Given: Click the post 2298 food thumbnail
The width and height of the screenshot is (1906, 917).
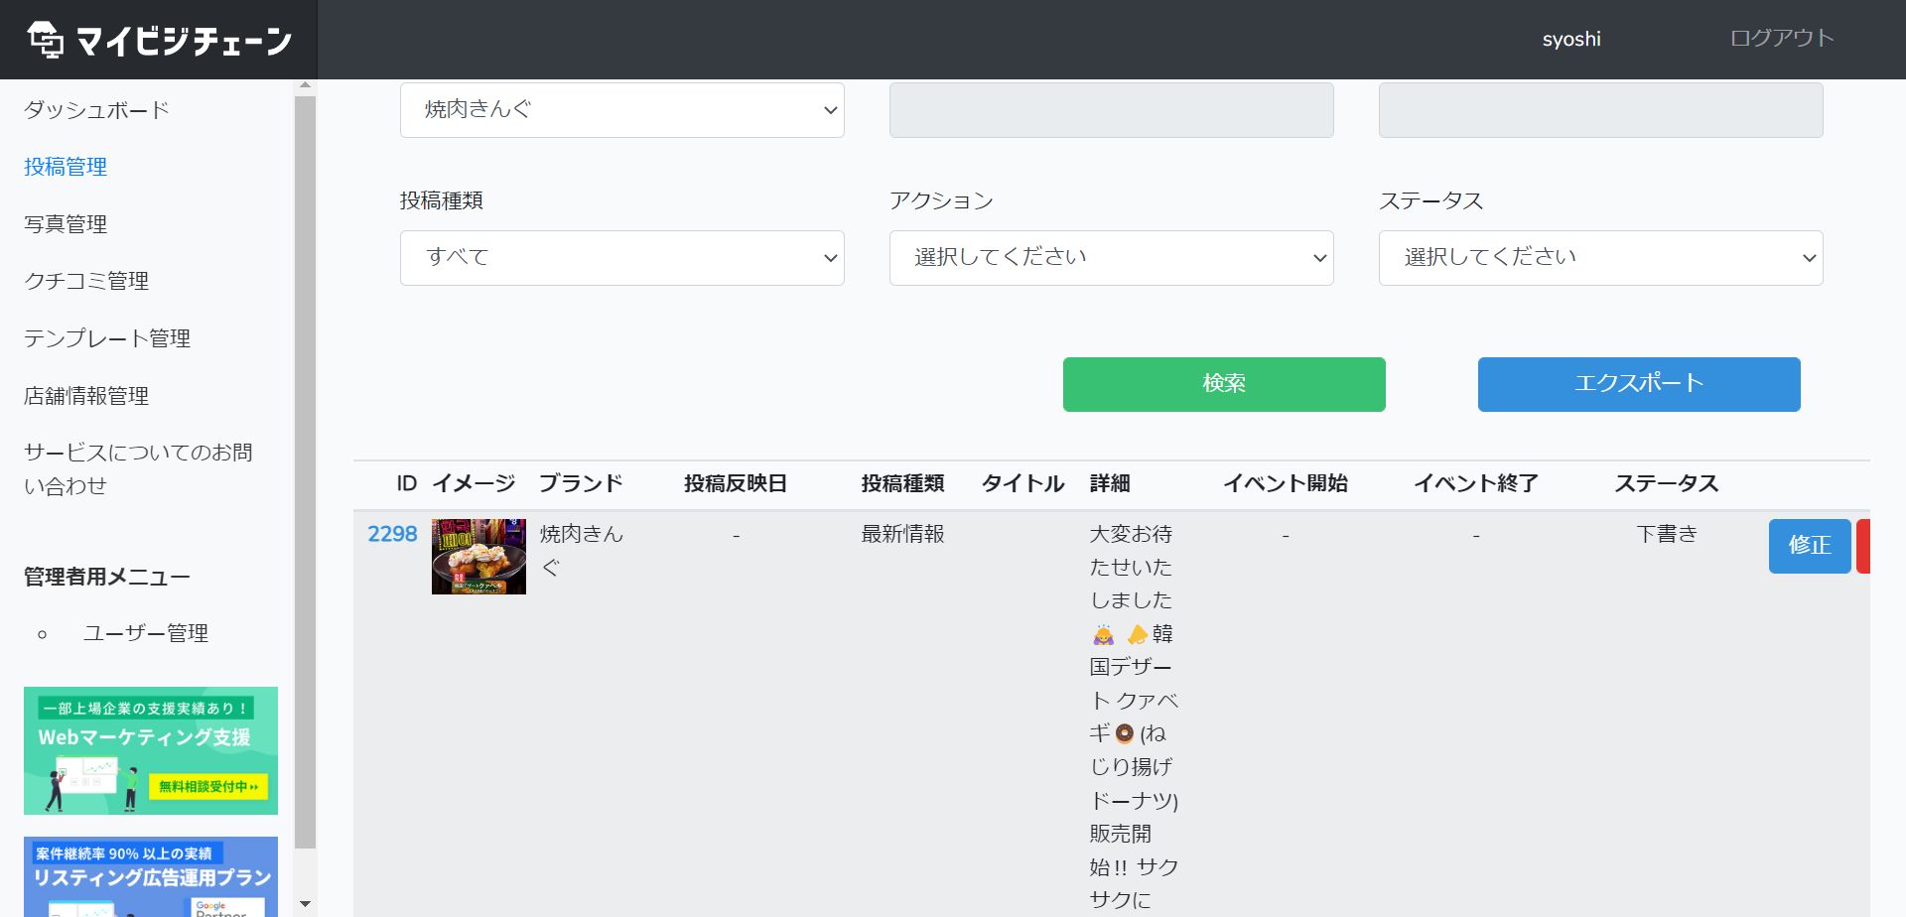Looking at the screenshot, I should pyautogui.click(x=478, y=557).
